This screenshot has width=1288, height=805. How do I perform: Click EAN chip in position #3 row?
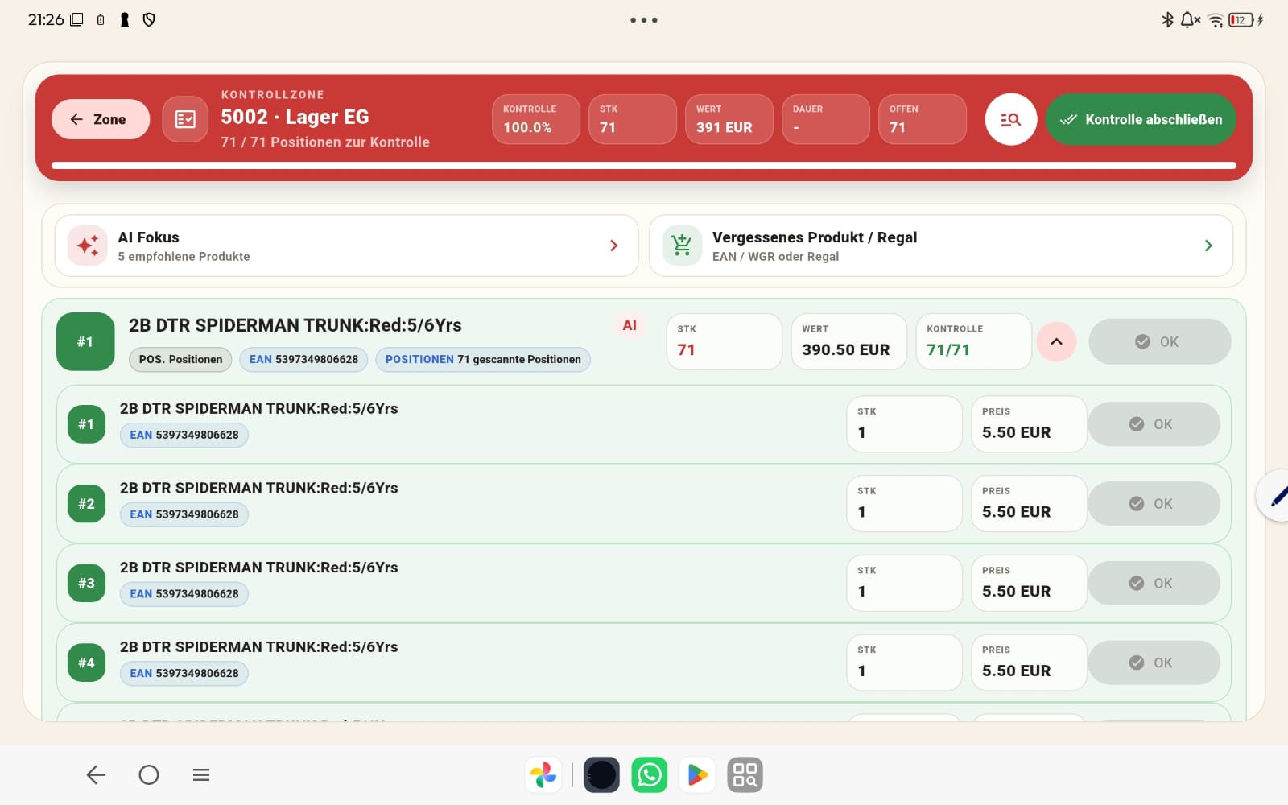pyautogui.click(x=184, y=594)
